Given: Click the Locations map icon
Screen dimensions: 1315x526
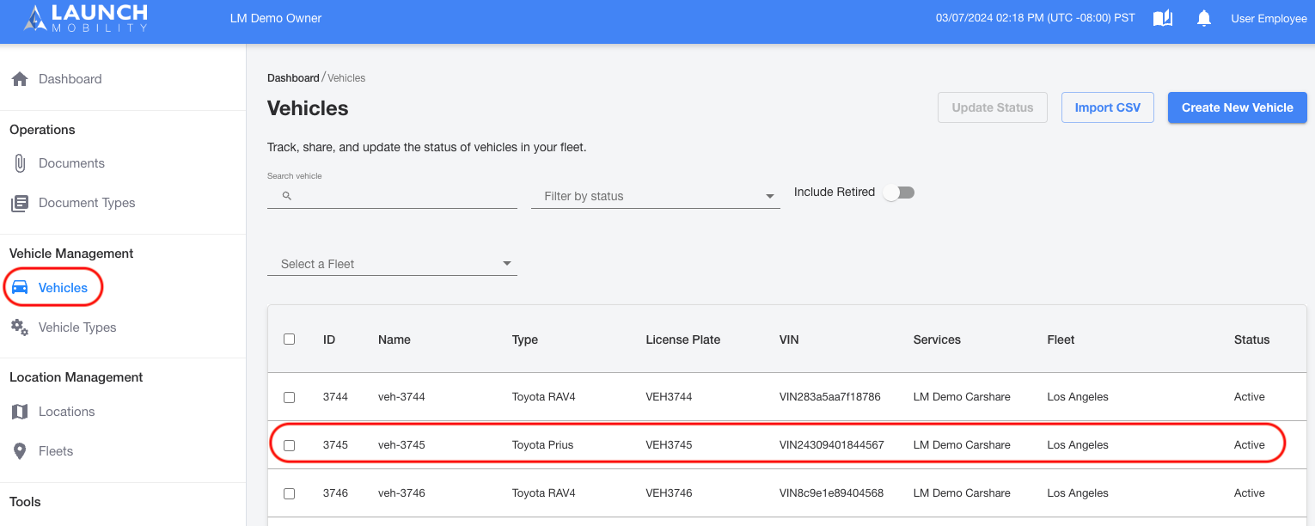Looking at the screenshot, I should pos(20,412).
